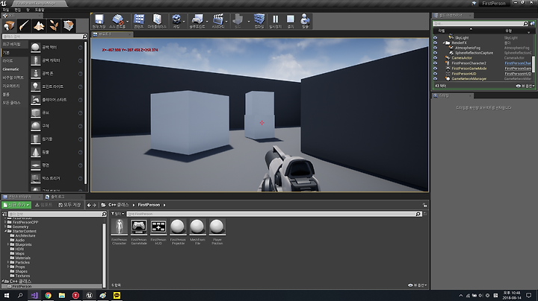Click the C++ Classes breadcrumb path link
This screenshot has width=538, height=301.
tap(118, 205)
